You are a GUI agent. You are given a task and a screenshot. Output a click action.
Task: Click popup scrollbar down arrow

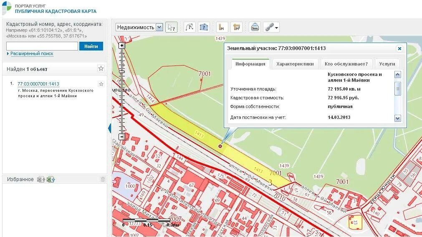pyautogui.click(x=397, y=118)
